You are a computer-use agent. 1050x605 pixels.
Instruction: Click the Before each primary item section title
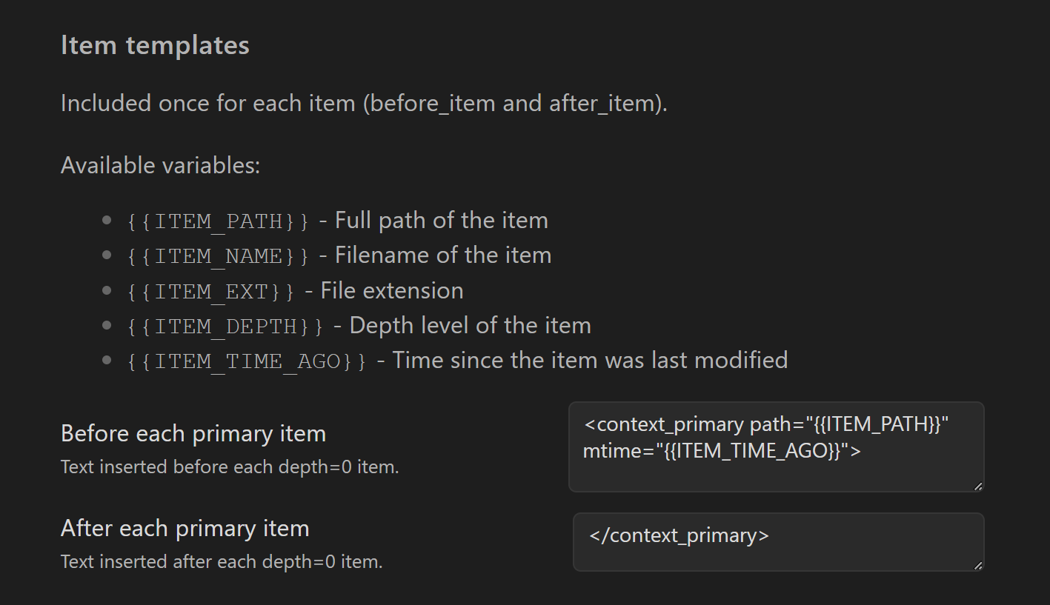193,433
